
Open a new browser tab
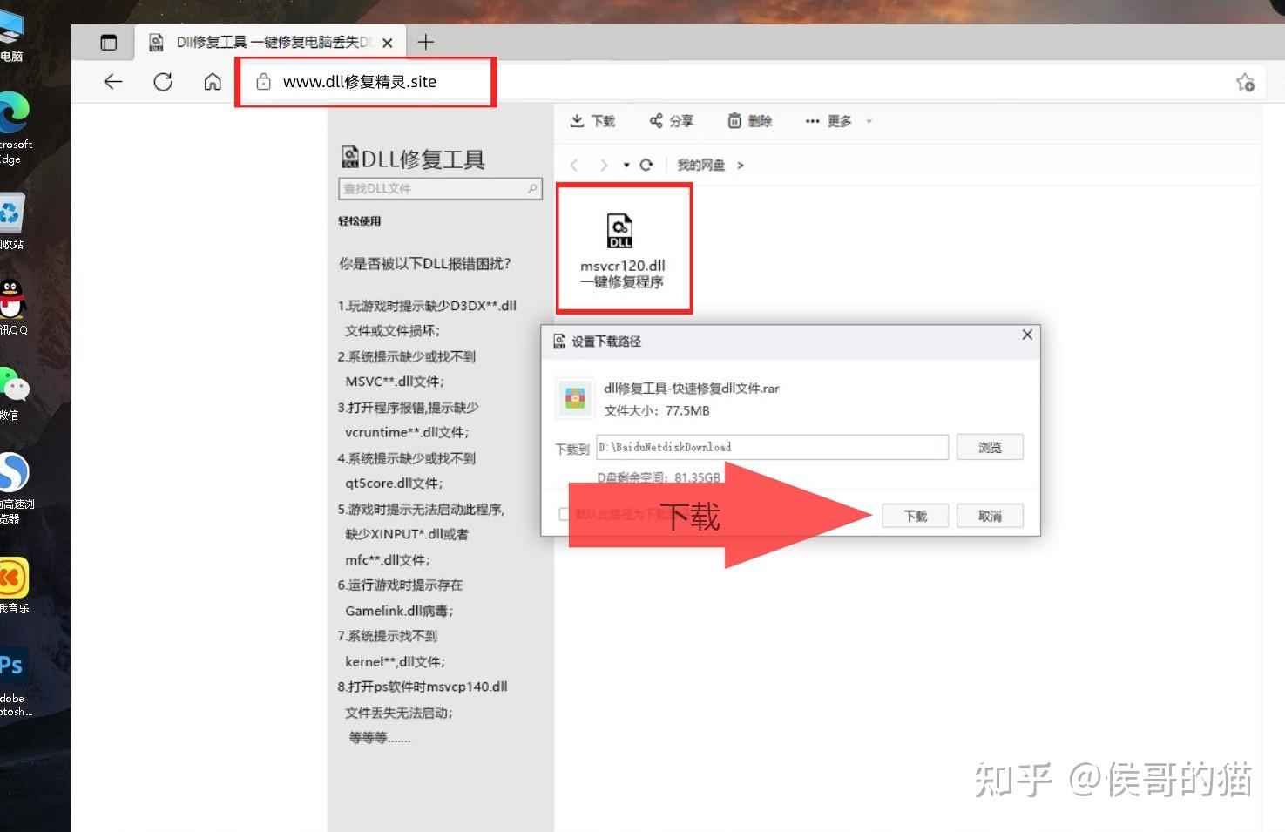coord(426,41)
